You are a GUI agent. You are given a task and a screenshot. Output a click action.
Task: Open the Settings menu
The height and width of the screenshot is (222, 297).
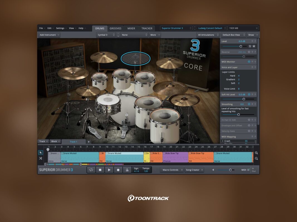[x=61, y=28]
